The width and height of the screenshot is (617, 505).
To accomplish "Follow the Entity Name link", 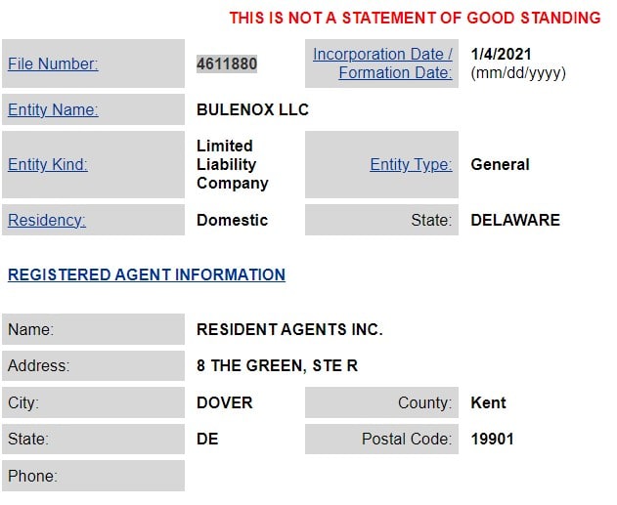I will (x=53, y=110).
